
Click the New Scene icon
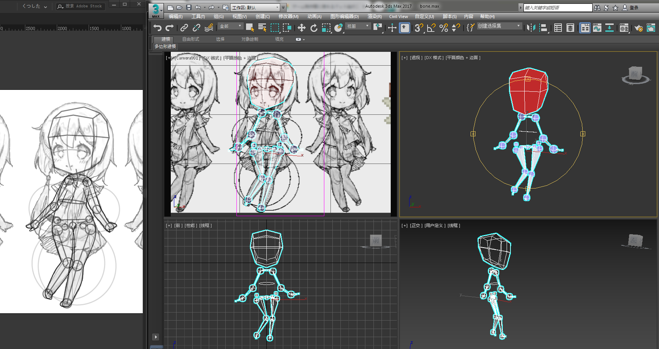click(x=170, y=7)
